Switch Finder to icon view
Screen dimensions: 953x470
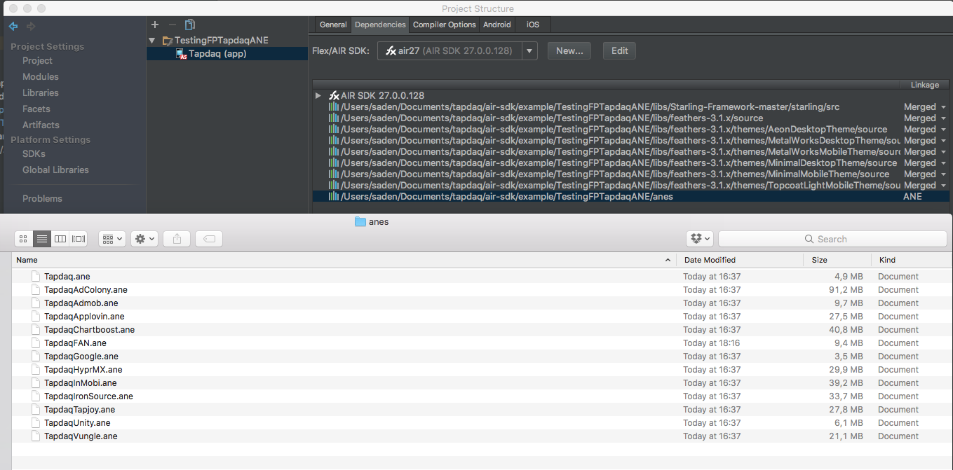coord(23,238)
